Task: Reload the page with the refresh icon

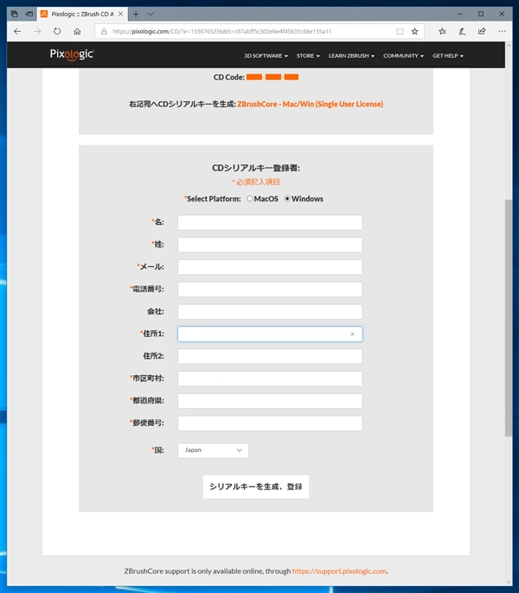Action: 57,31
